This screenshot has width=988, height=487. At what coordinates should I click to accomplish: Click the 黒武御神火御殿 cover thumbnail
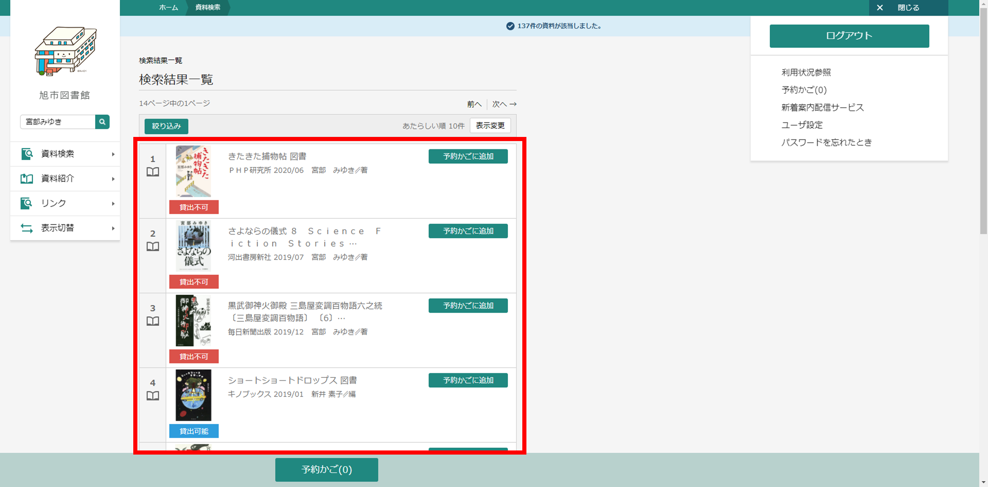[x=193, y=321]
